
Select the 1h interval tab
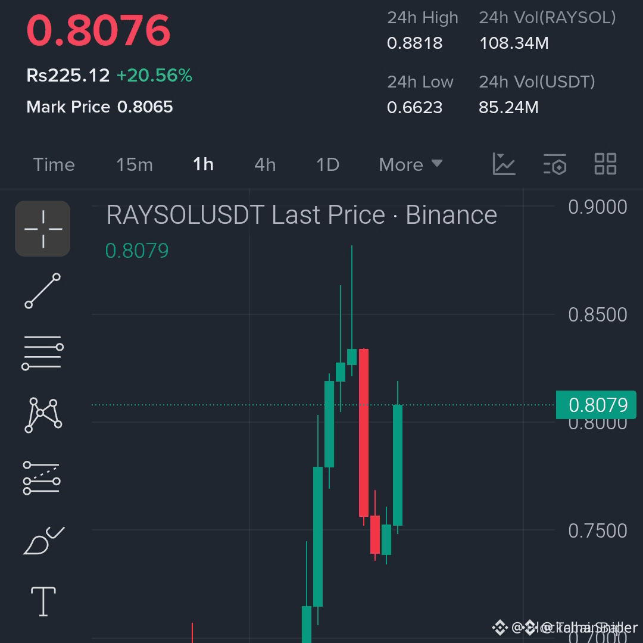(203, 164)
